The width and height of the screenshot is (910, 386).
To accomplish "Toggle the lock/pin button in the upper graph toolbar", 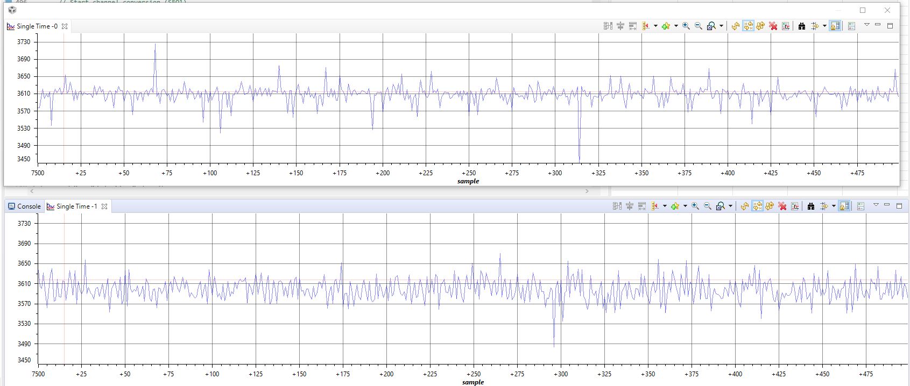I will 835,26.
